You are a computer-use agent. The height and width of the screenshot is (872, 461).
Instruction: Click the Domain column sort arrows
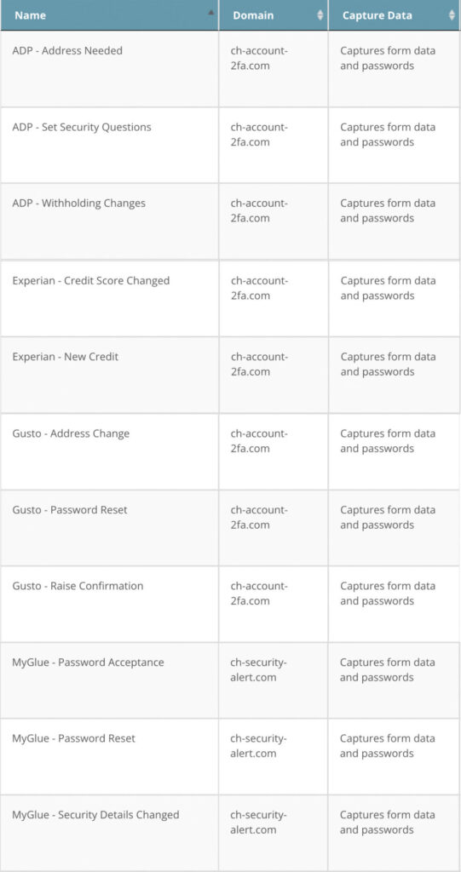(x=320, y=15)
